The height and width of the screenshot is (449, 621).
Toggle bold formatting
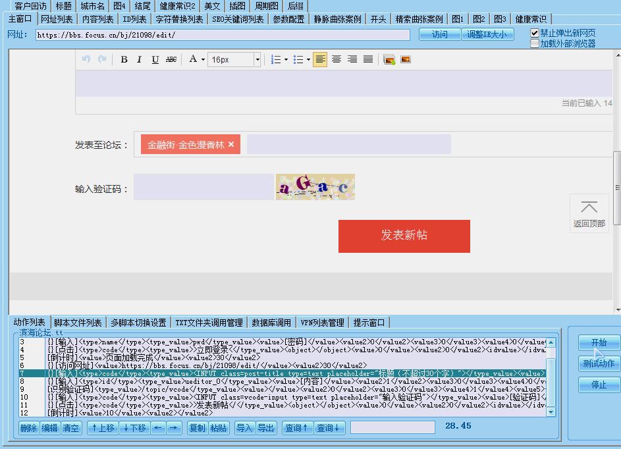click(124, 59)
